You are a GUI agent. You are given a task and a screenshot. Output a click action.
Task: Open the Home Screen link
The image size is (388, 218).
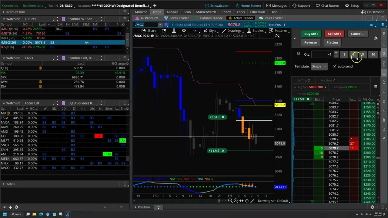[248, 5]
